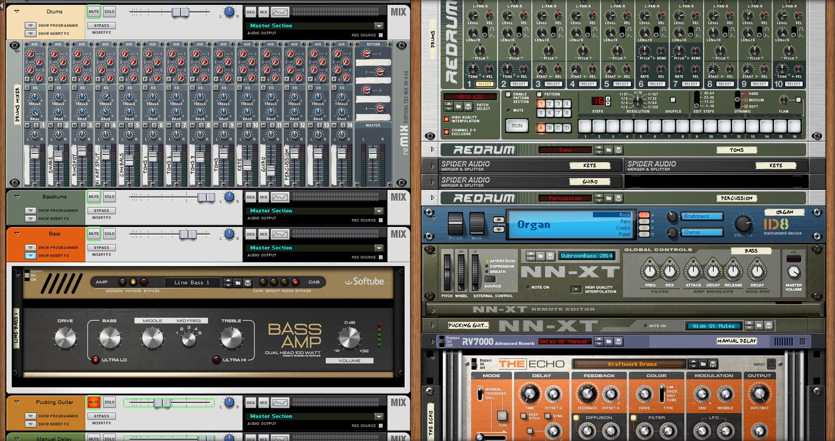This screenshot has width=835, height=441.
Task: Click the Bass channel level fader
Action: (187, 234)
